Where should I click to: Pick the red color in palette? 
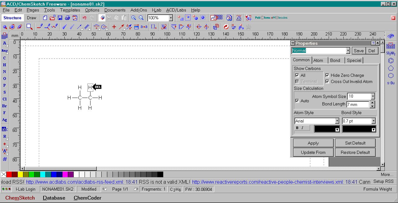click(9, 174)
